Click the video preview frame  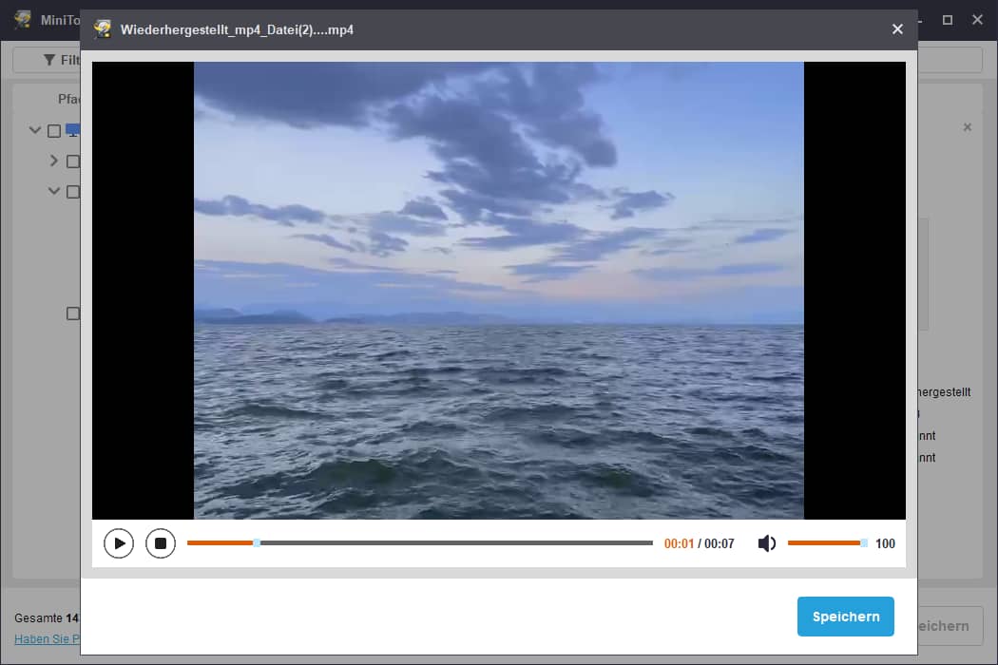(x=499, y=290)
